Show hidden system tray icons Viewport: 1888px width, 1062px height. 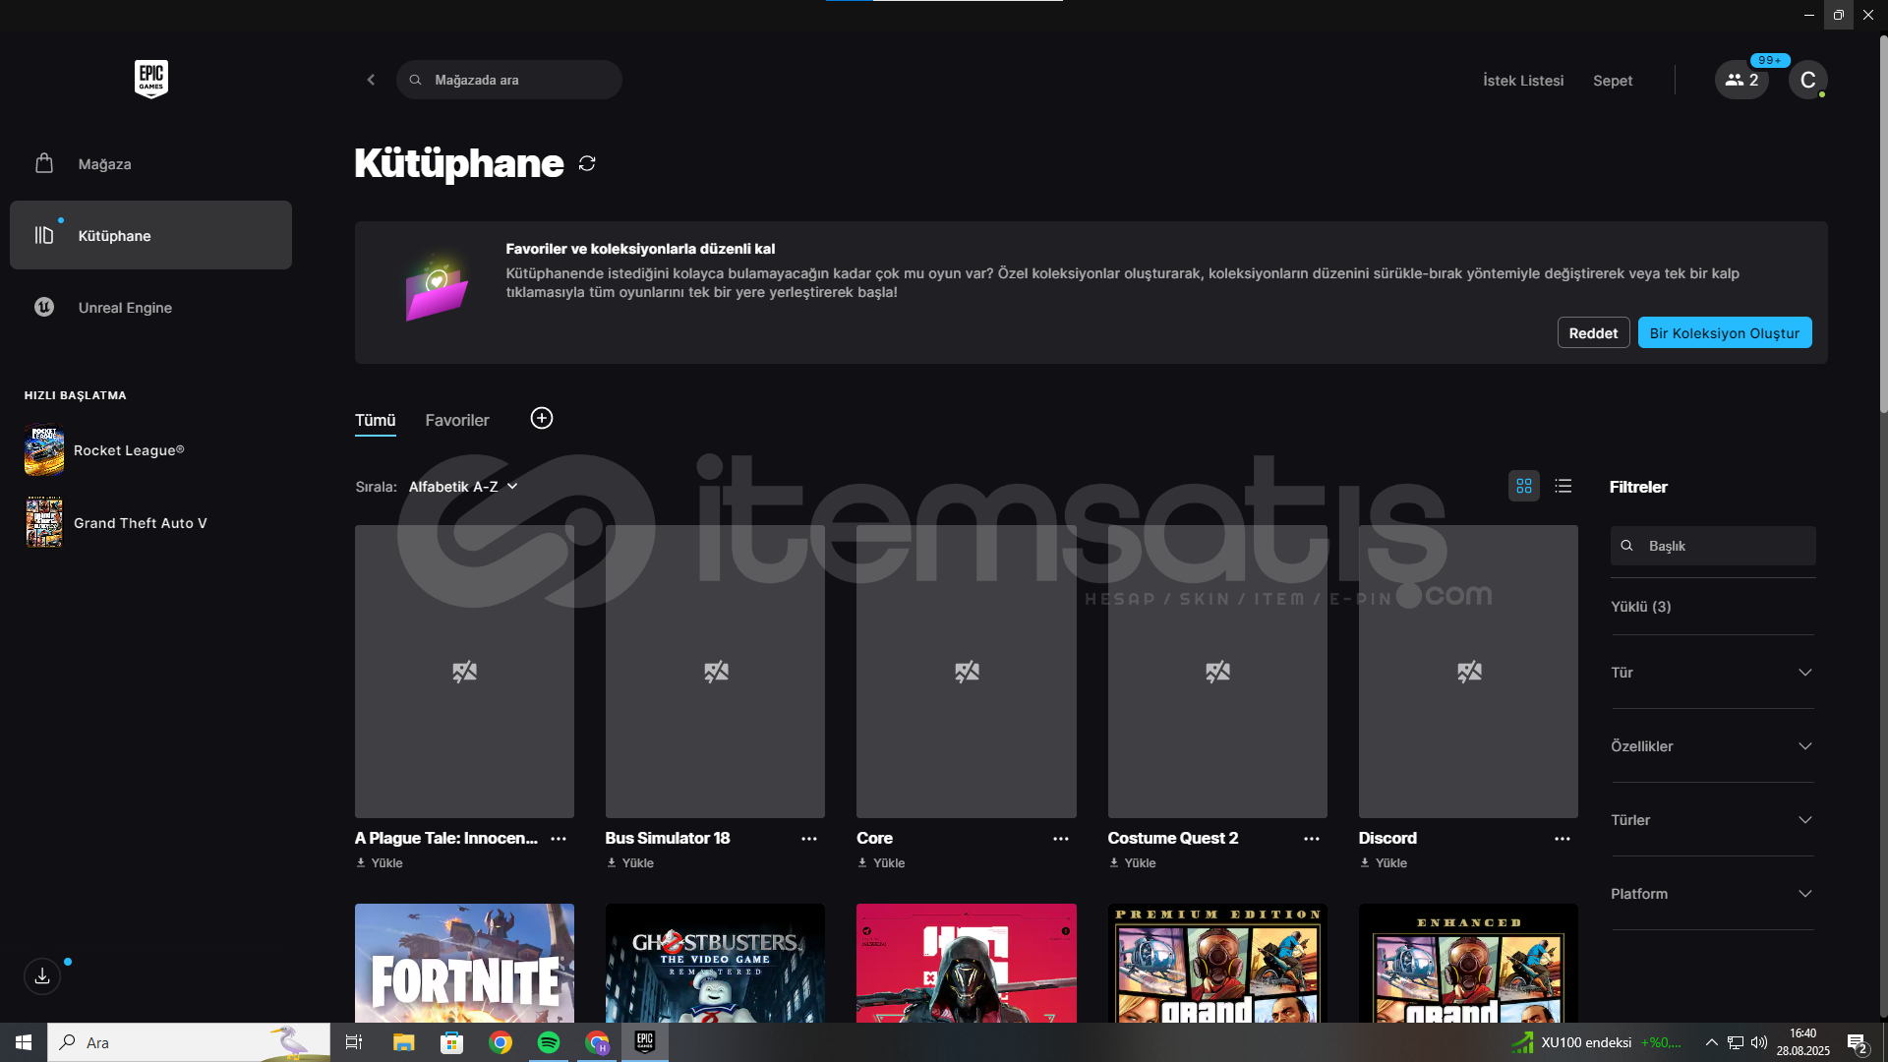(x=1711, y=1042)
